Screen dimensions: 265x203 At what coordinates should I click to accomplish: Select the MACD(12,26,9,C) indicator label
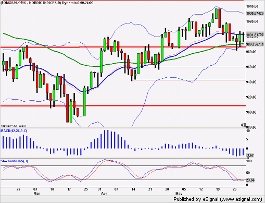click(x=14, y=131)
